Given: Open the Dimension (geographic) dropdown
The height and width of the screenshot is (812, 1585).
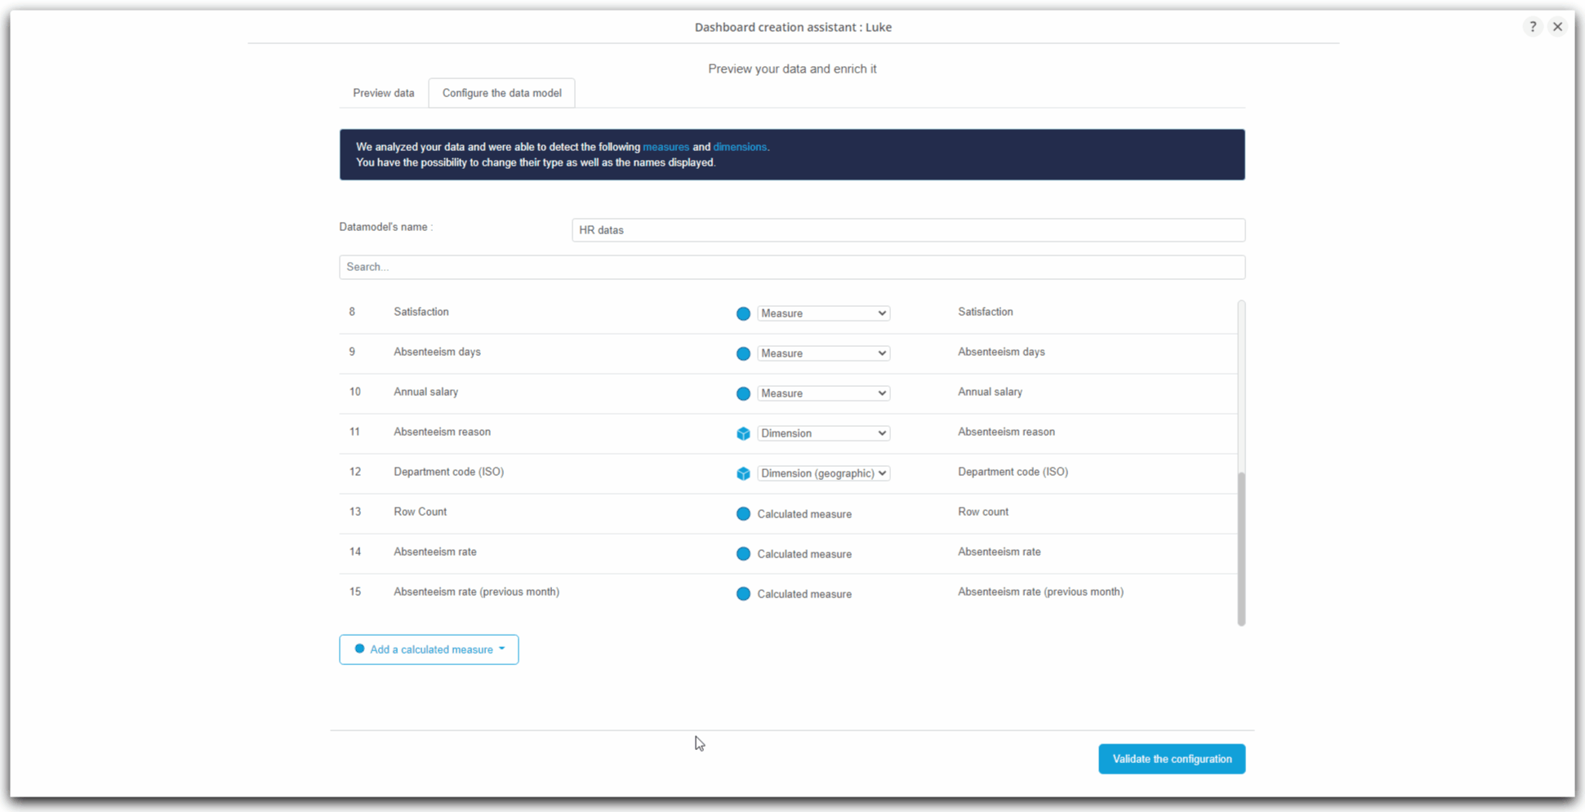Looking at the screenshot, I should (823, 473).
